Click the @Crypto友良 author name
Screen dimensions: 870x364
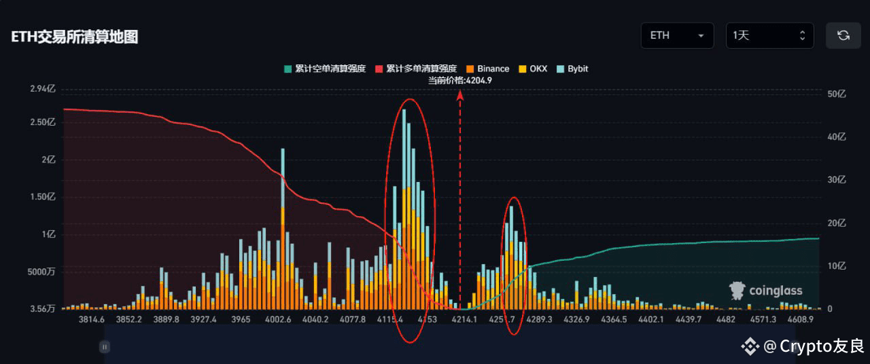pos(812,346)
